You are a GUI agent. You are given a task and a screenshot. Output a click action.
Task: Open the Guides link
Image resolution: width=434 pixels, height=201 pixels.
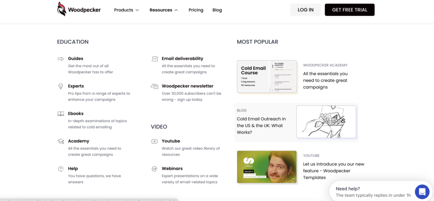pos(75,59)
